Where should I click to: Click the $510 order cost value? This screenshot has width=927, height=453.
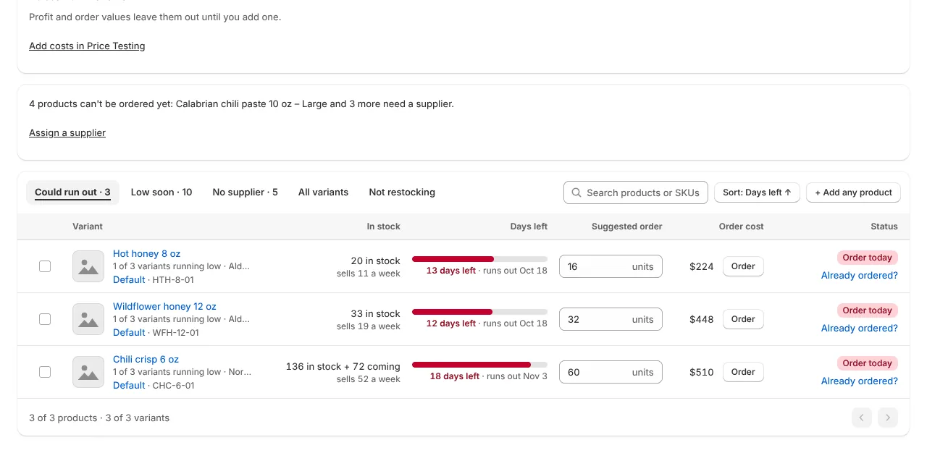coord(702,372)
